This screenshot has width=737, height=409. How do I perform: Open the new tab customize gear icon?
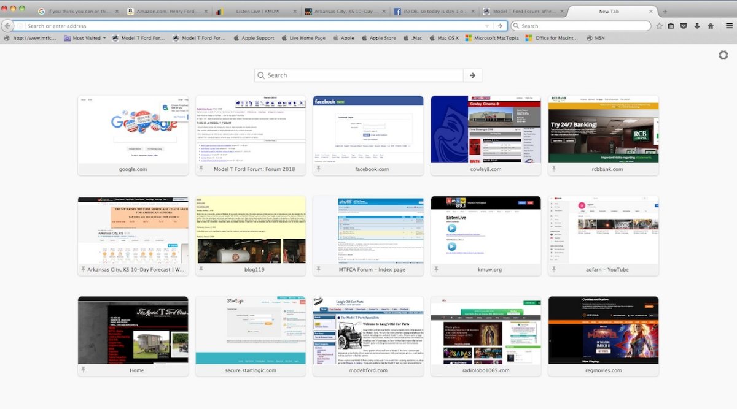point(723,55)
